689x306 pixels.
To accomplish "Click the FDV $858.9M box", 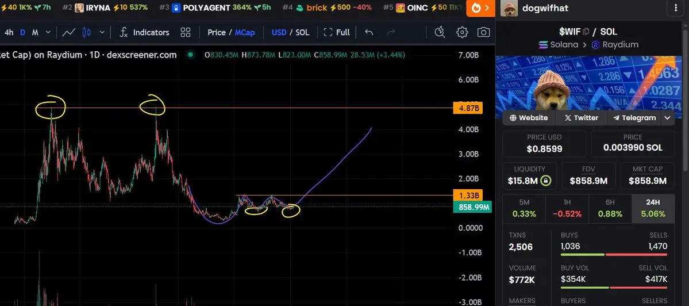I will (588, 176).
